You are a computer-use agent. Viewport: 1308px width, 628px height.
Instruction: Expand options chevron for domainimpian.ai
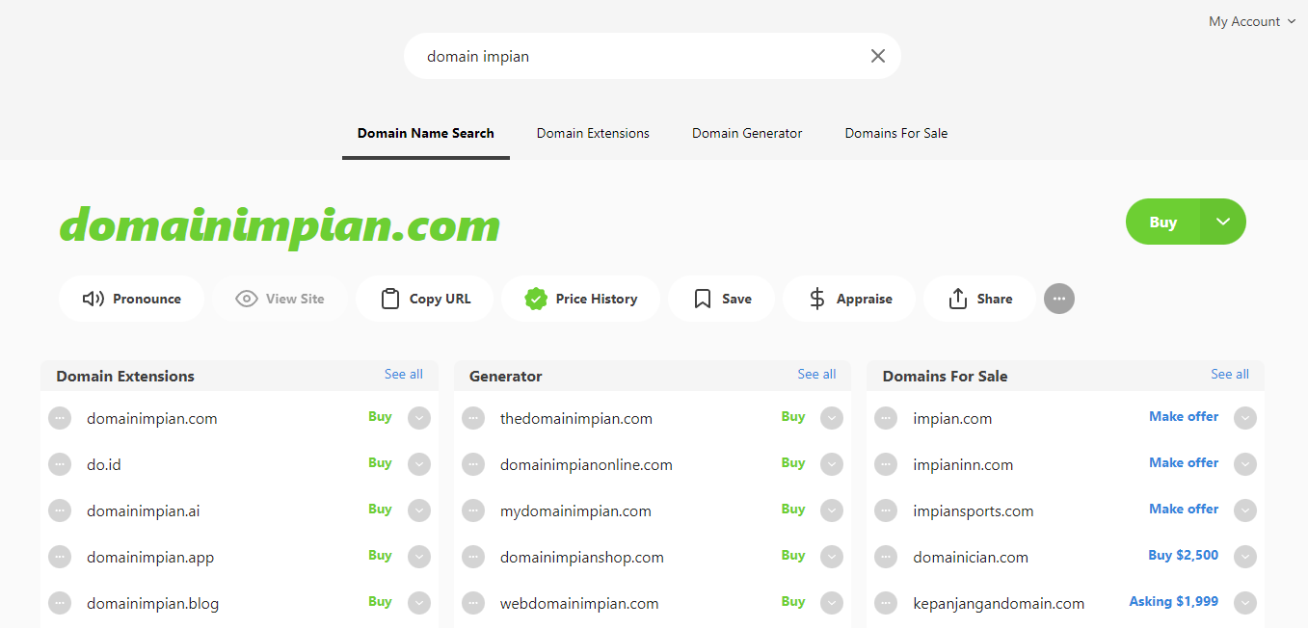point(418,510)
